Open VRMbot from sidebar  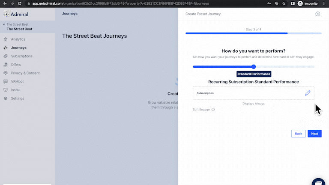17,81
